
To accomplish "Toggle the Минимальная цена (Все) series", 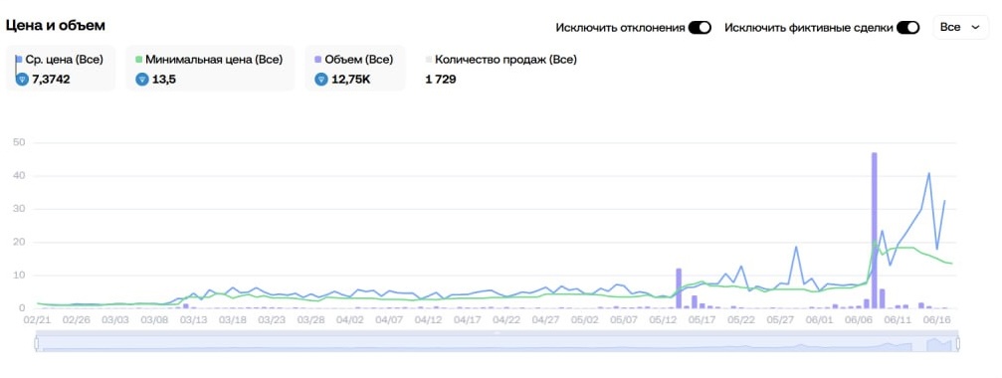I will tap(210, 69).
